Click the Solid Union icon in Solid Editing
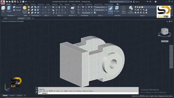The width and height of the screenshot is (174, 98). click(32, 7)
